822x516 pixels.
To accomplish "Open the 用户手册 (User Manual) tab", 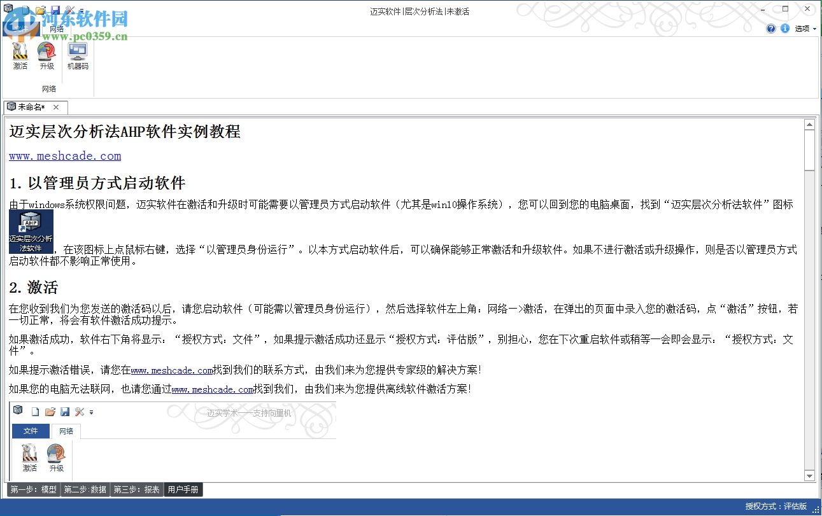I will tap(183, 490).
